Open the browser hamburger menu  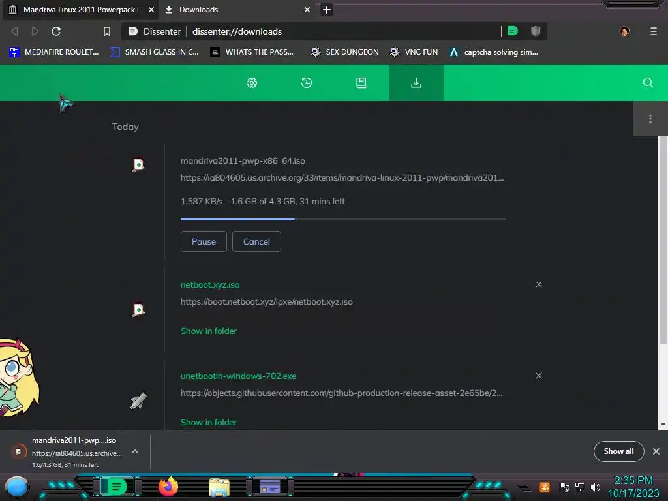click(x=654, y=31)
